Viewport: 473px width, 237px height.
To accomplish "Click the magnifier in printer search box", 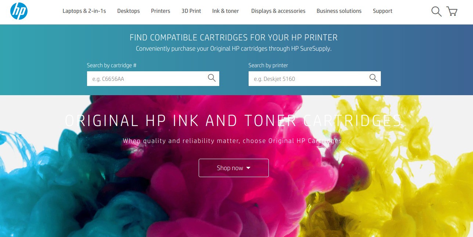I will [x=373, y=78].
